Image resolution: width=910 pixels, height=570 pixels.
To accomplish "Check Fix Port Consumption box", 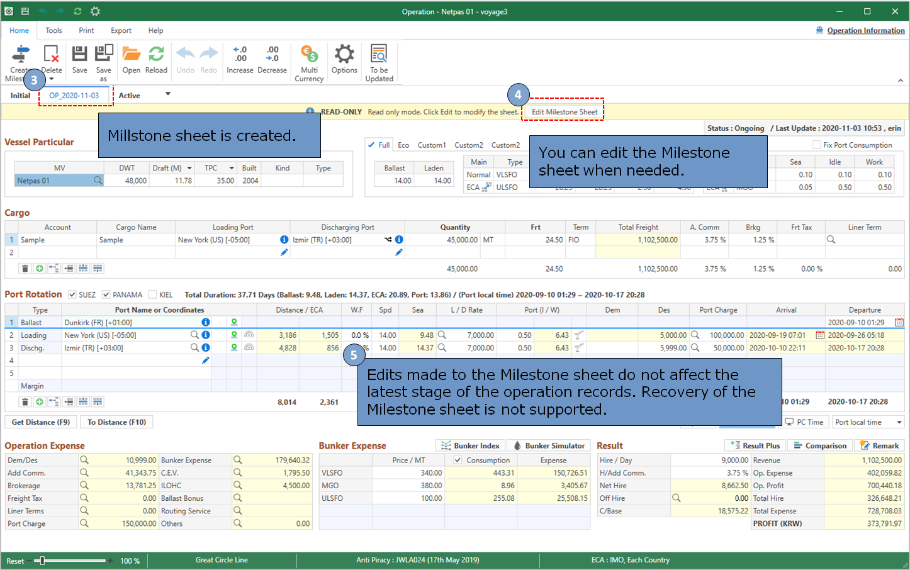I will click(x=816, y=145).
